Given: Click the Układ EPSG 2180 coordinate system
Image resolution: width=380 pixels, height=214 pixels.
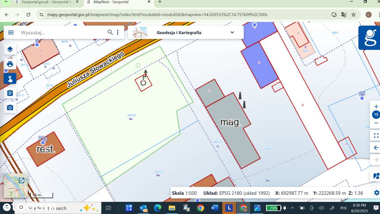Looking at the screenshot, I should tap(237, 193).
